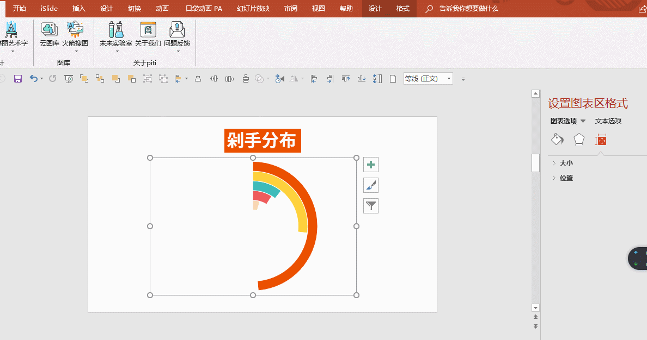Screen dimensions: 647x340
Task: Switch to the 开始 ribbon tab
Action: (x=20, y=9)
